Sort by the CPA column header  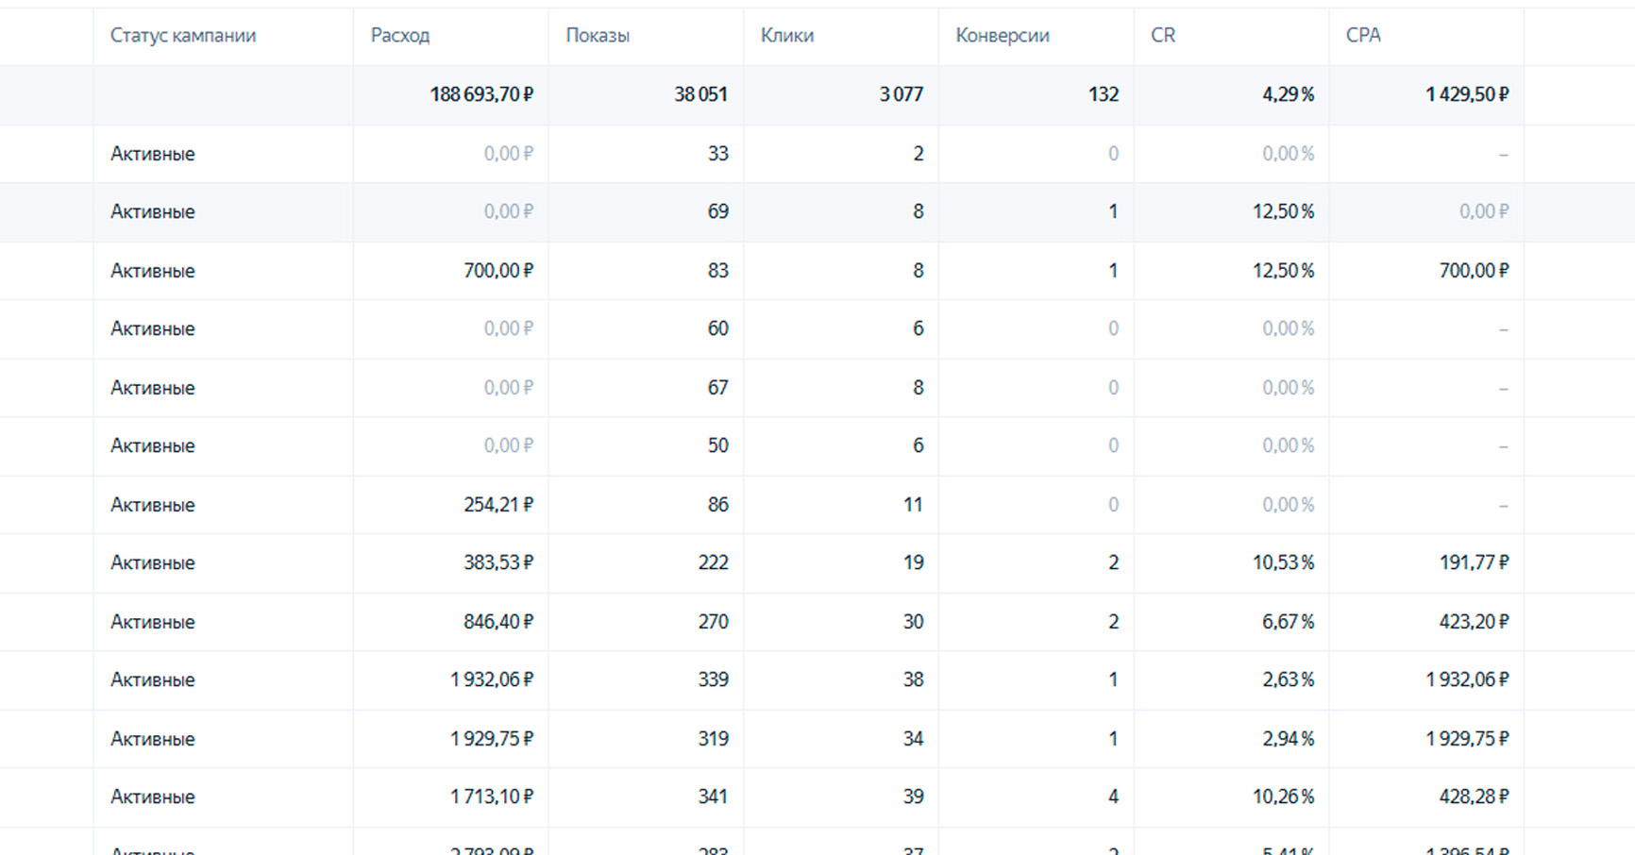[1363, 36]
